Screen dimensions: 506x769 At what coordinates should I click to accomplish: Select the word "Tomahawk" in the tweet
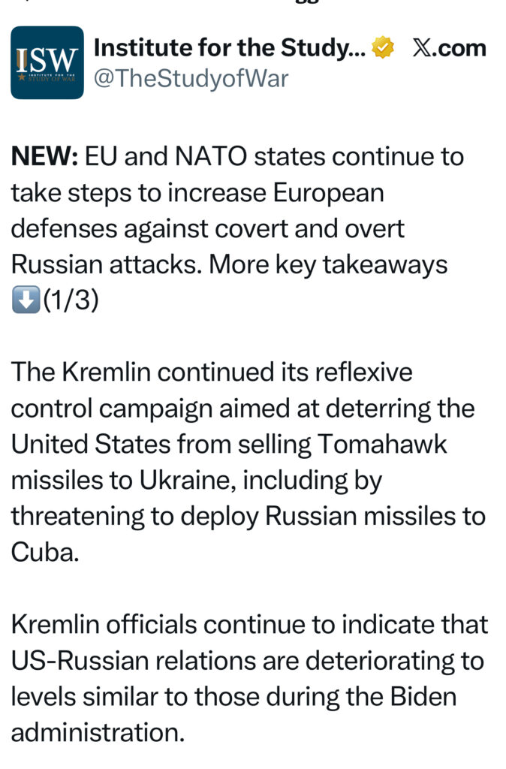(383, 445)
